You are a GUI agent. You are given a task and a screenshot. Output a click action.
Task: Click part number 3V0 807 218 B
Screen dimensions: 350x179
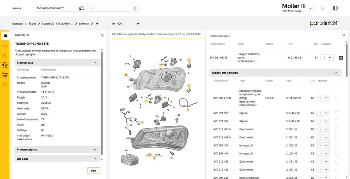[222, 98]
